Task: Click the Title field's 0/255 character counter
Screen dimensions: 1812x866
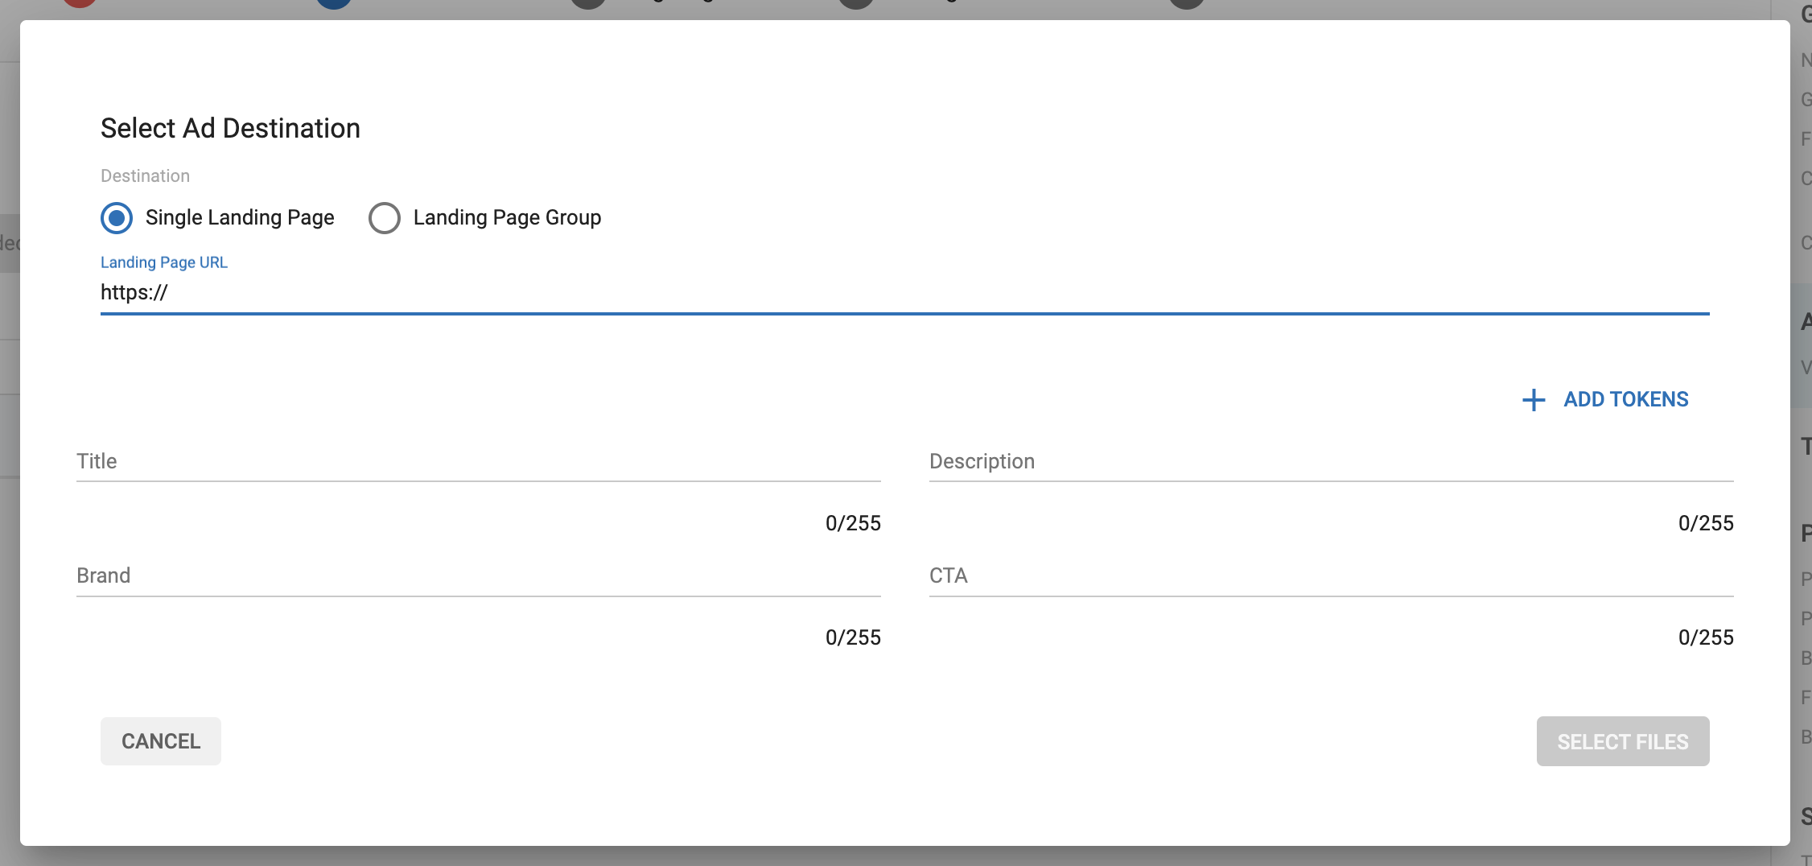Action: pos(853,523)
